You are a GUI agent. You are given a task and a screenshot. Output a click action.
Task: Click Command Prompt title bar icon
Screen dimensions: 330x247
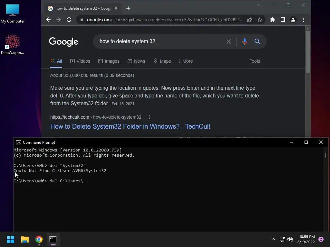click(18, 142)
